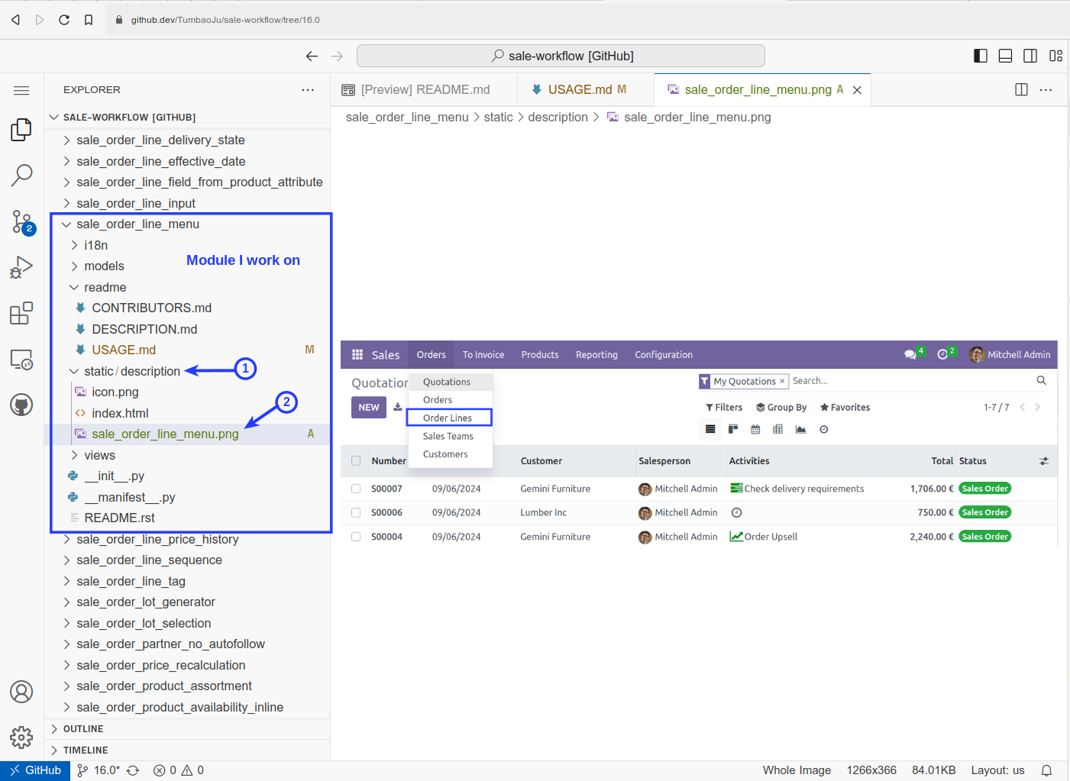Click the sale-workflow command center search box
Screen dimensions: 1070x781
[561, 56]
